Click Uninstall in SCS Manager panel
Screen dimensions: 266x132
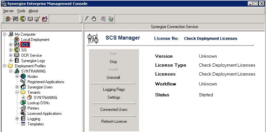(113, 78)
